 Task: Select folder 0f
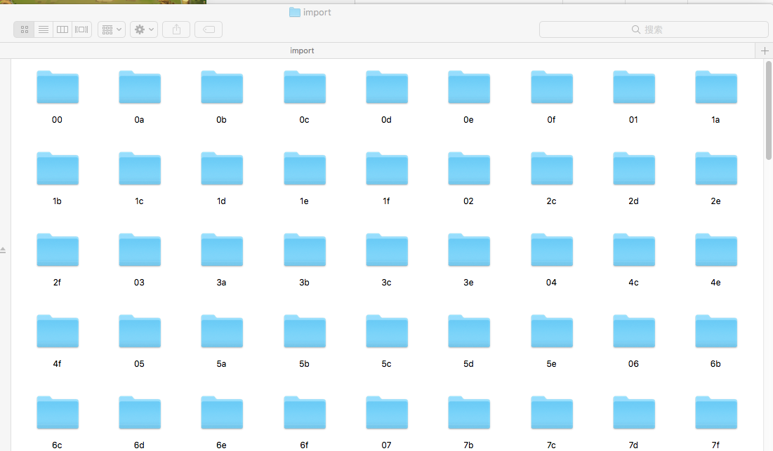552,87
